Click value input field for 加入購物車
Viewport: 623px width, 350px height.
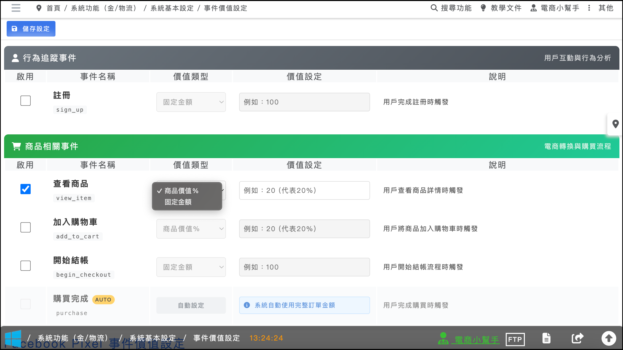[305, 229]
